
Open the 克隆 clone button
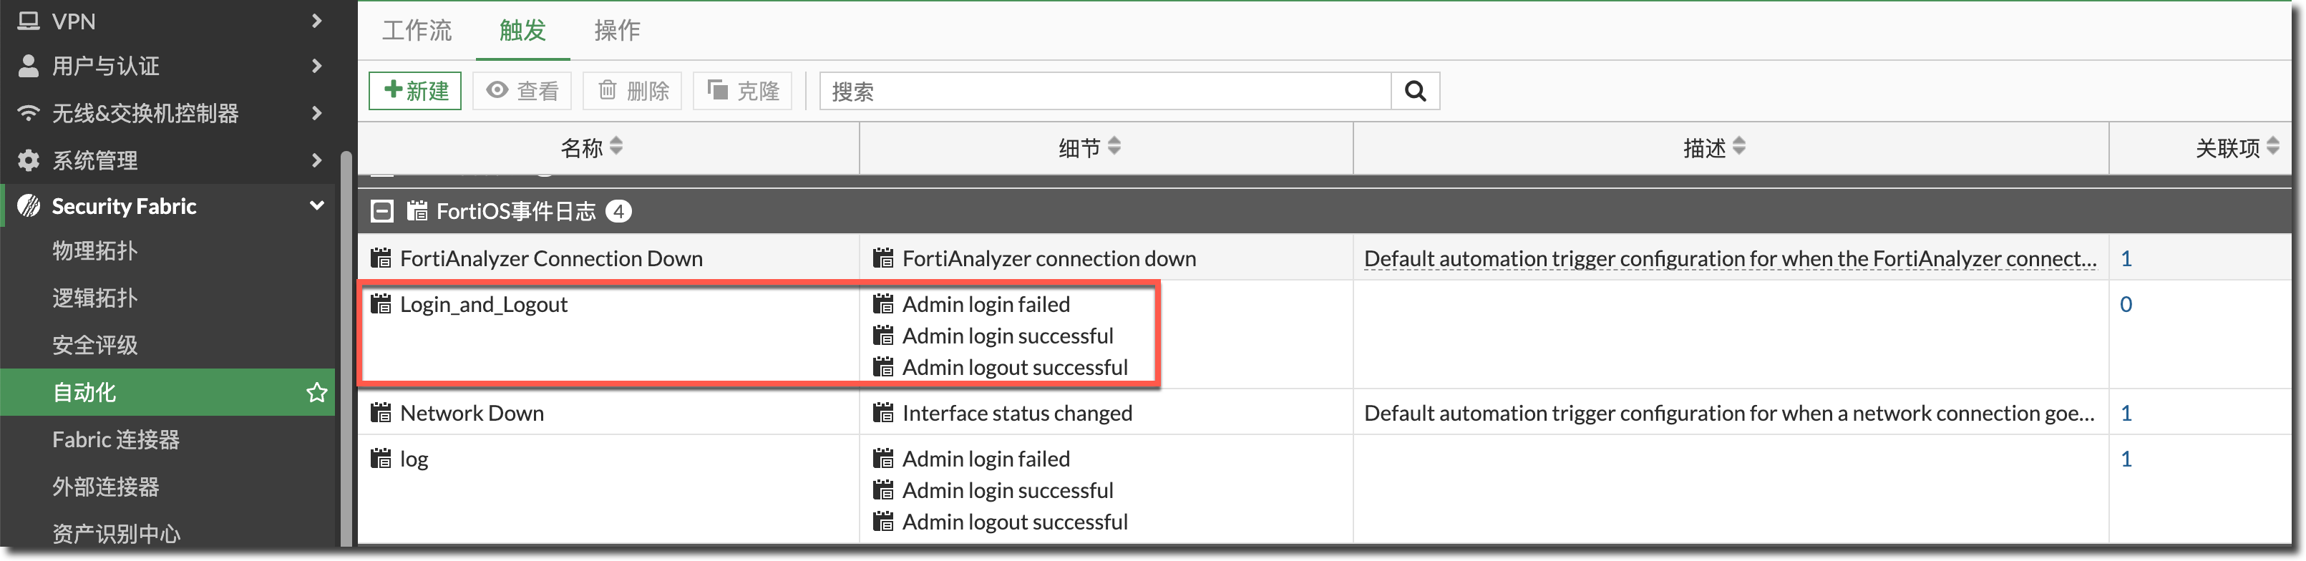[x=742, y=92]
